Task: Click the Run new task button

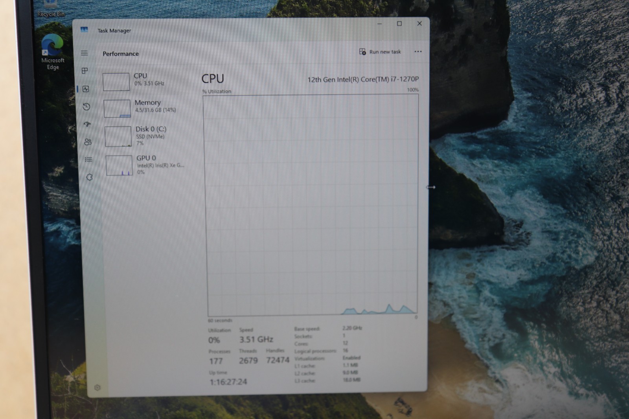Action: (380, 51)
